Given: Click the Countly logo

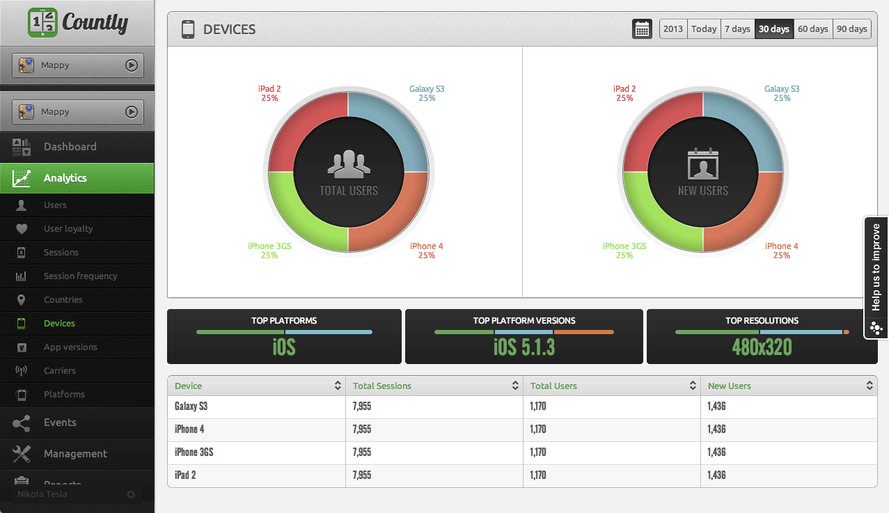Looking at the screenshot, I should tap(77, 23).
